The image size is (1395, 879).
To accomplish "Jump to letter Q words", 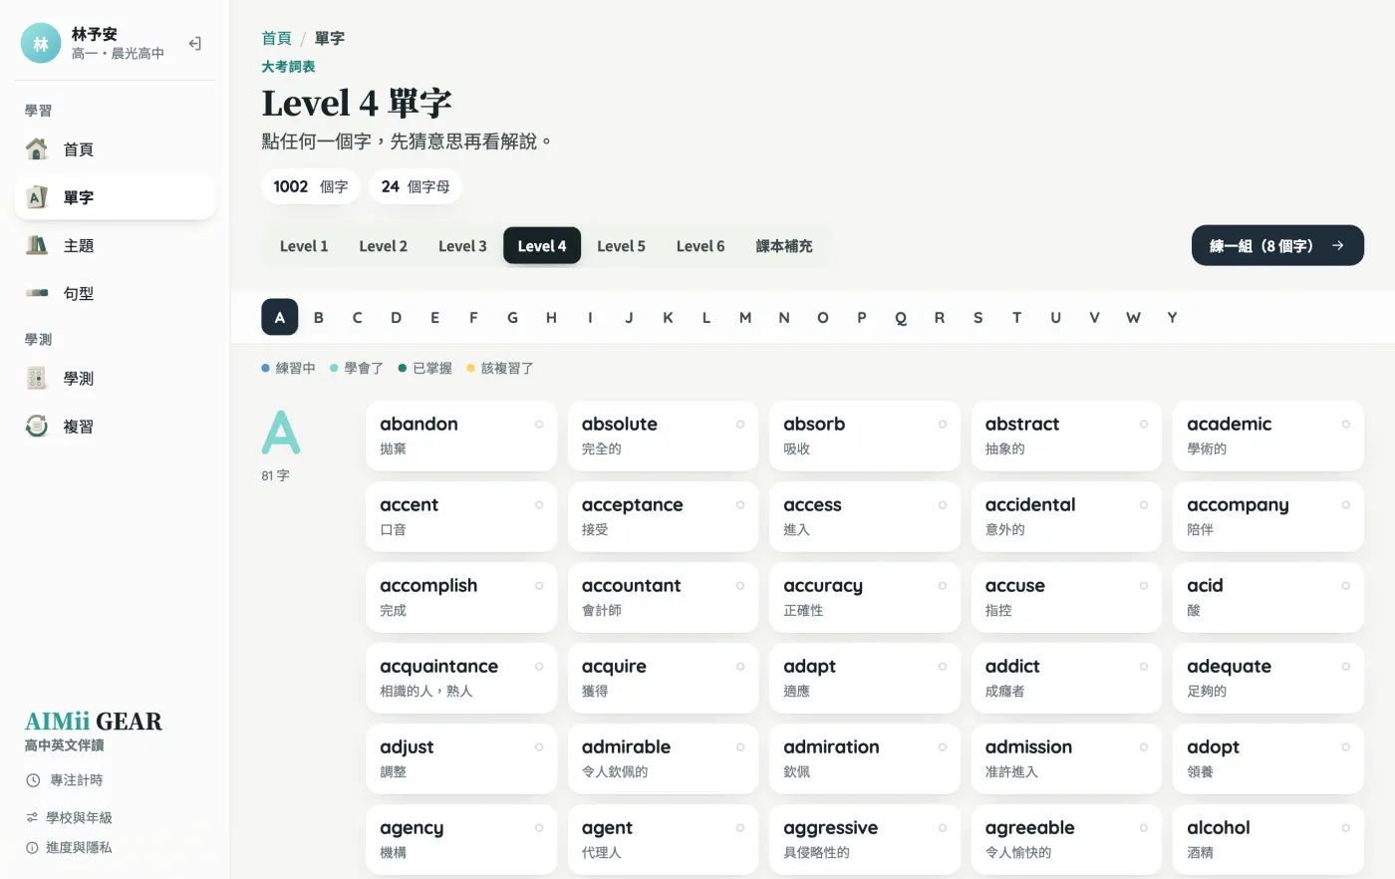I will coord(901,317).
